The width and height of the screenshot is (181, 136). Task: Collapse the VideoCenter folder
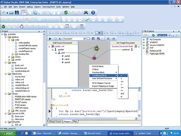(5, 74)
